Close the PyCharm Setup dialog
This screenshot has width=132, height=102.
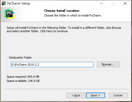125,3
